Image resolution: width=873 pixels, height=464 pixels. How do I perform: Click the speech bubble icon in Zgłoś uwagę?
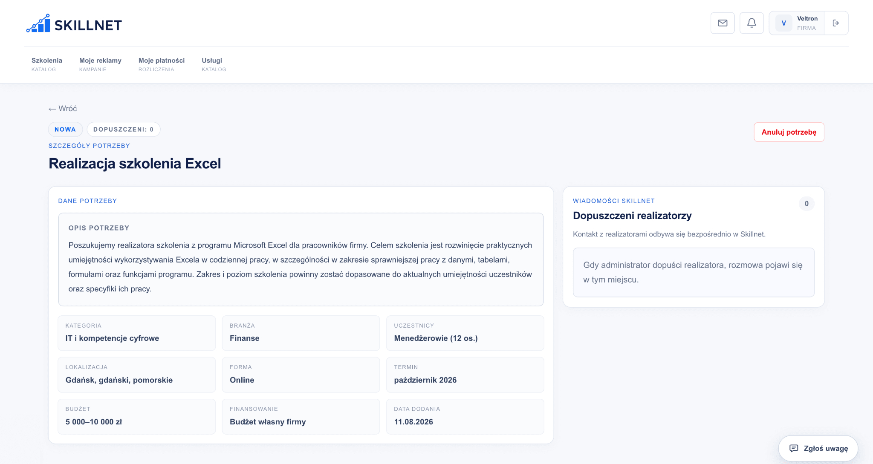(x=794, y=448)
